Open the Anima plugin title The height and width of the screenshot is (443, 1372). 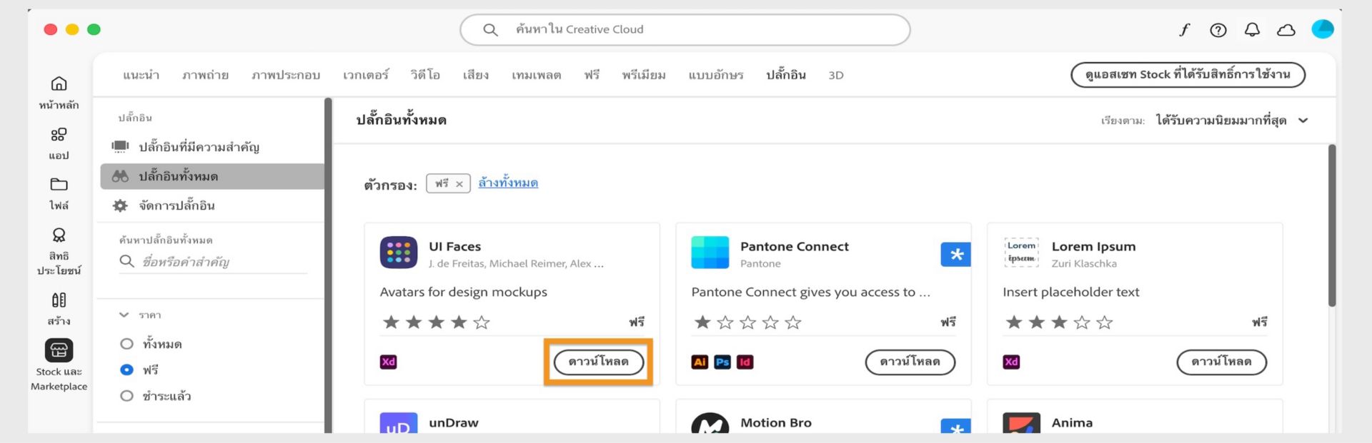(1072, 422)
